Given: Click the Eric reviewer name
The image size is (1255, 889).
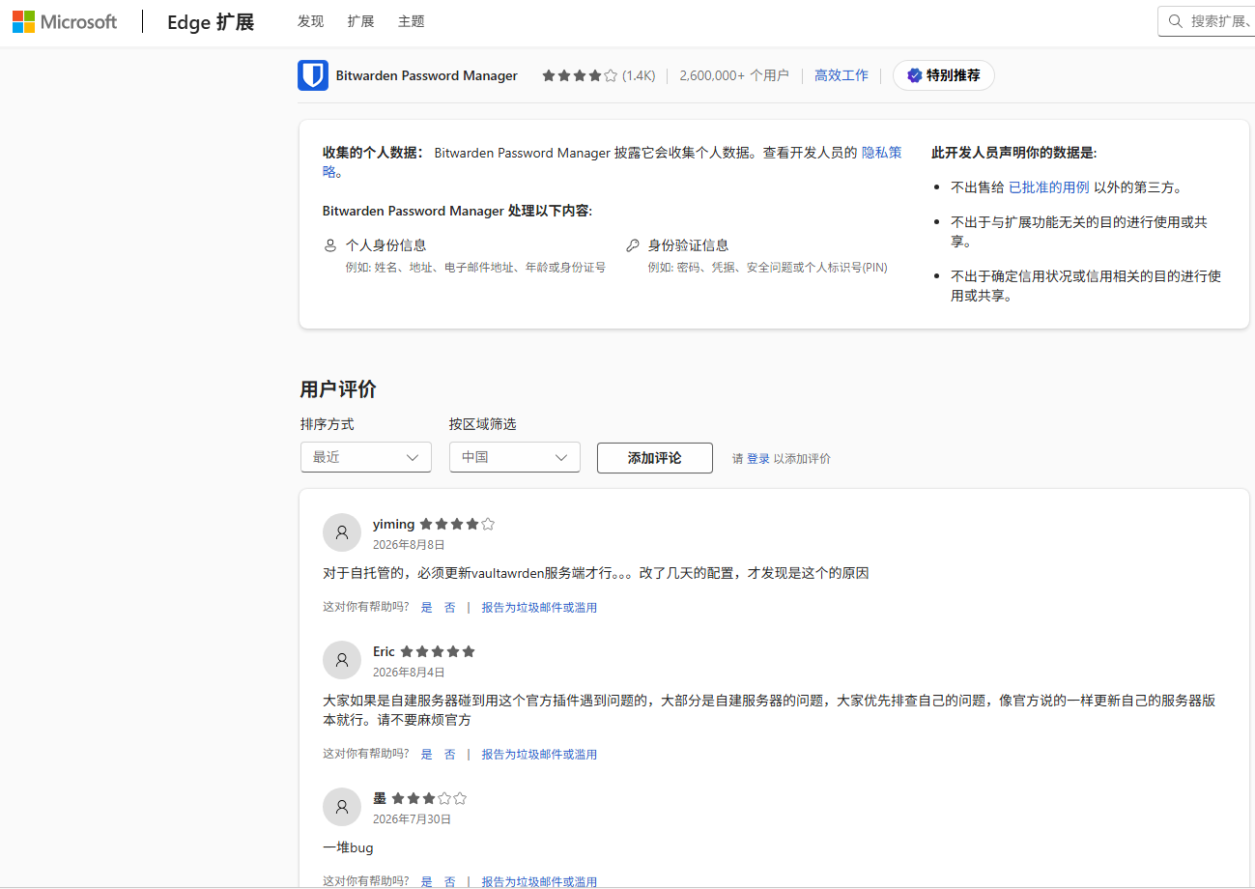Looking at the screenshot, I should (x=385, y=651).
